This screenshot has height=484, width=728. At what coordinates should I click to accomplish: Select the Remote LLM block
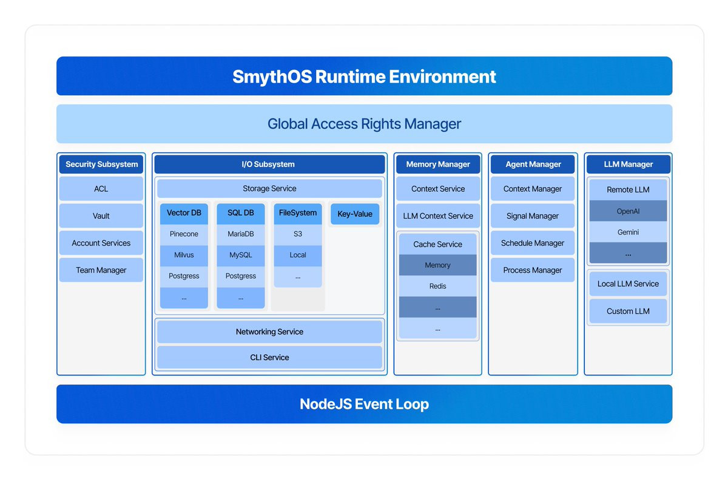click(629, 189)
